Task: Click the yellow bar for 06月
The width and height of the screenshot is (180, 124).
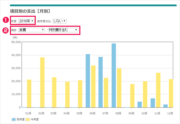Action: tap(93, 86)
